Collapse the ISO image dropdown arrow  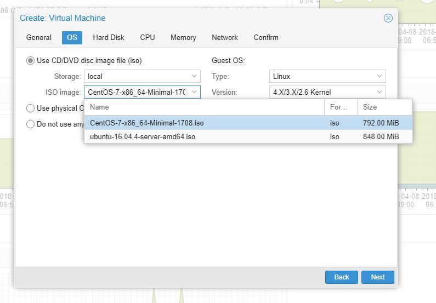[x=194, y=92]
